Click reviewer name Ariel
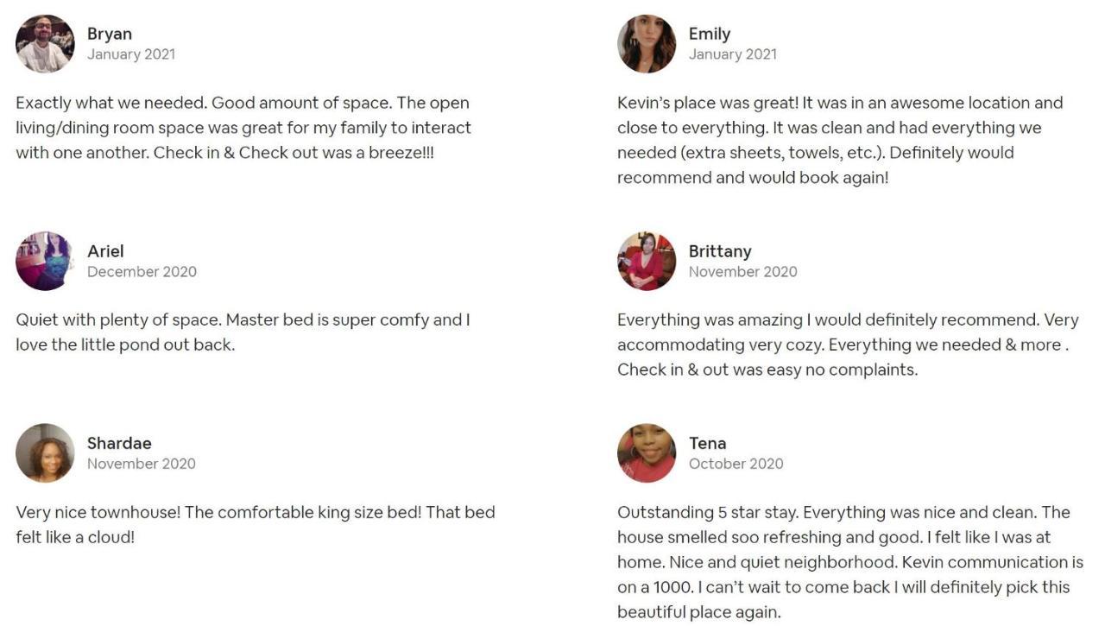The image size is (1105, 626). pyautogui.click(x=105, y=251)
